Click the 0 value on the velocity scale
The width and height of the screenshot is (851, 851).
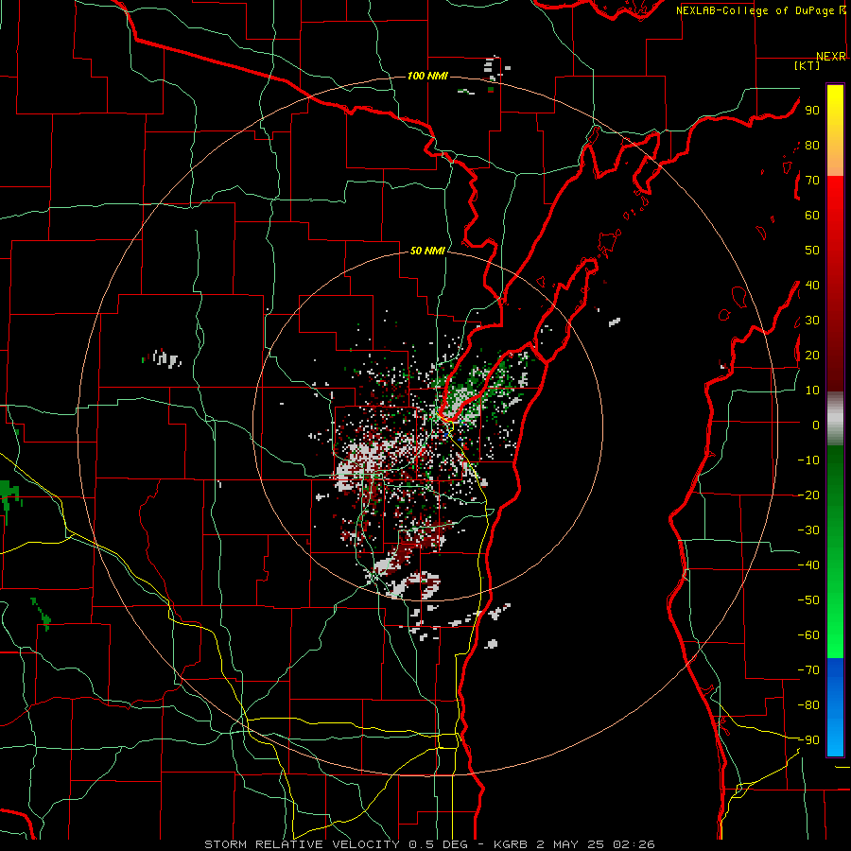pos(816,425)
